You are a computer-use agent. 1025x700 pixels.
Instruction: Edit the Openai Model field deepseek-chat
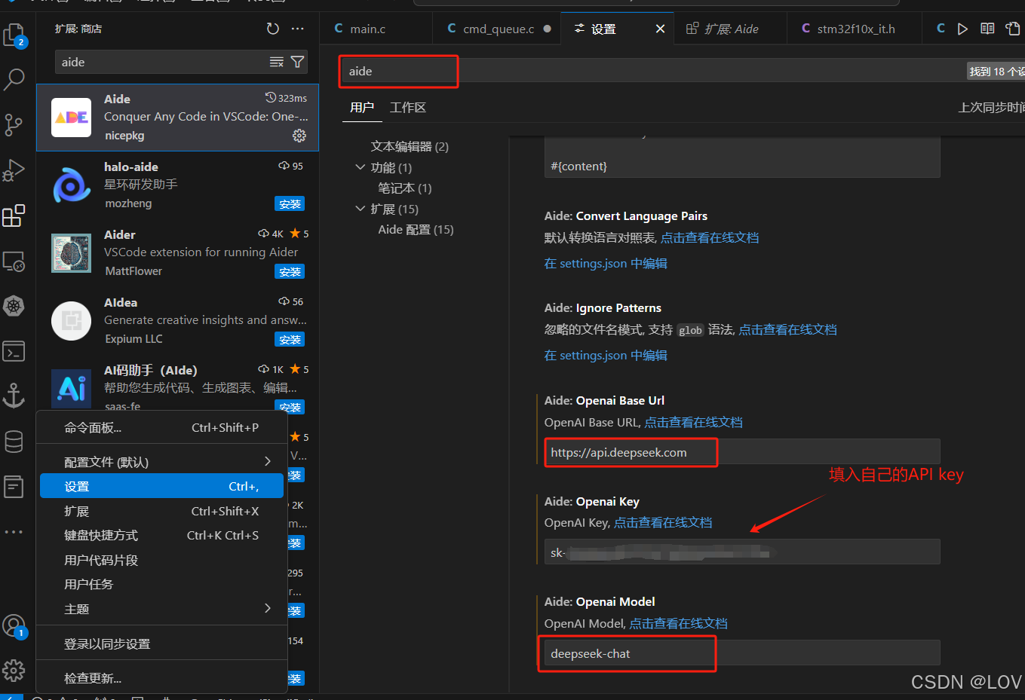(x=742, y=653)
